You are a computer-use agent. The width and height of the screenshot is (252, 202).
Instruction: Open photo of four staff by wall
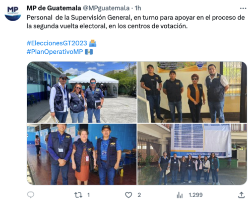[192, 92]
